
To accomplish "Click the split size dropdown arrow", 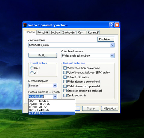I will coord(55,97).
